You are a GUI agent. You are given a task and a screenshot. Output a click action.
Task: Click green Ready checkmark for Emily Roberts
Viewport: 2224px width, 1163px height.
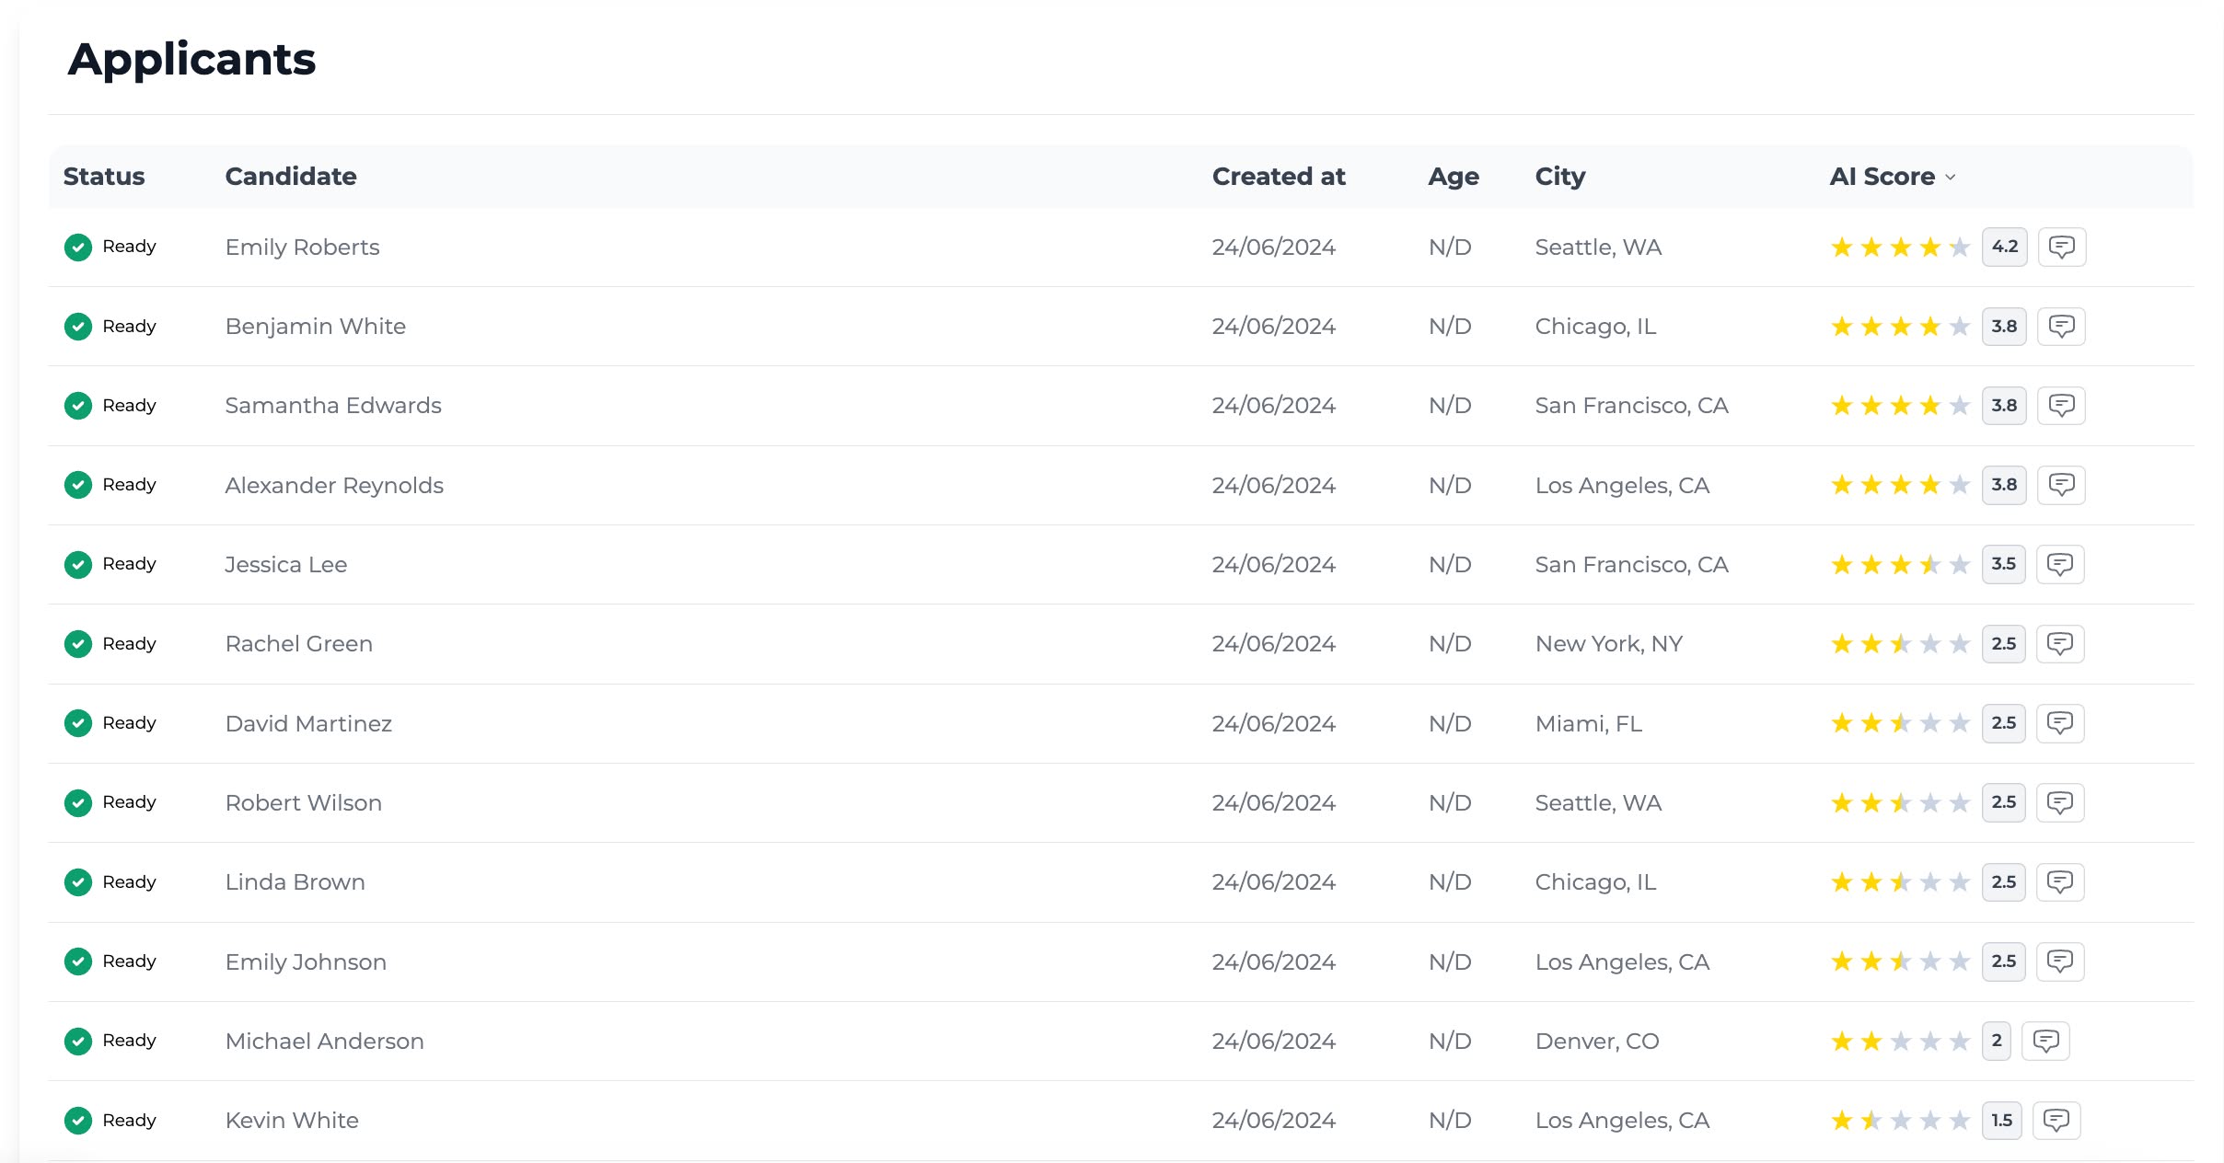click(78, 247)
